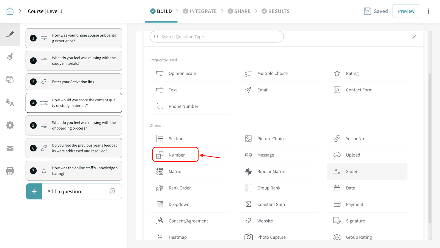440x248 pixels.
Task: Click the Search Question Type field
Action: [x=217, y=37]
